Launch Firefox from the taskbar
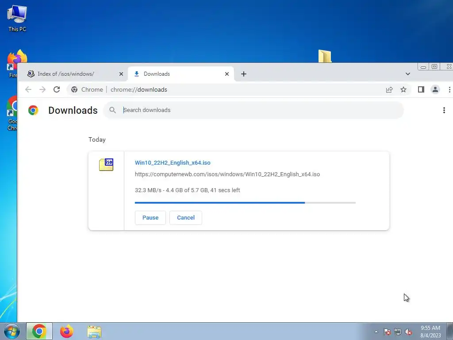Screen dimensions: 453x340 tap(67, 331)
